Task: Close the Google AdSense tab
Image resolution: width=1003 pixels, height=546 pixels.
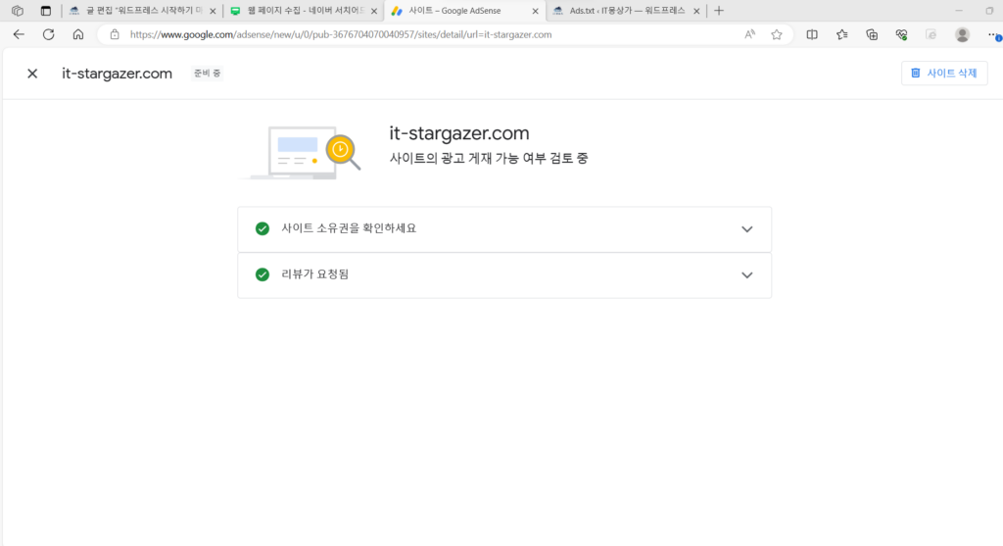Action: tap(536, 11)
